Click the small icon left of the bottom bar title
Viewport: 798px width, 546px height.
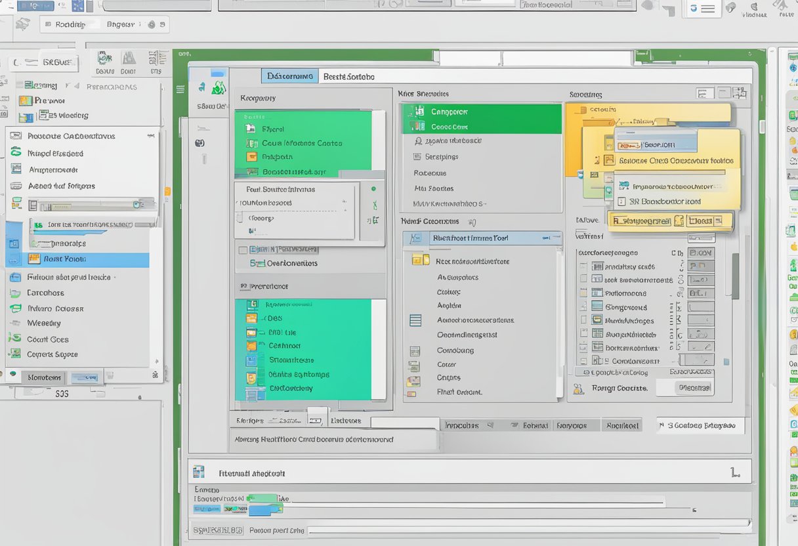tap(198, 472)
